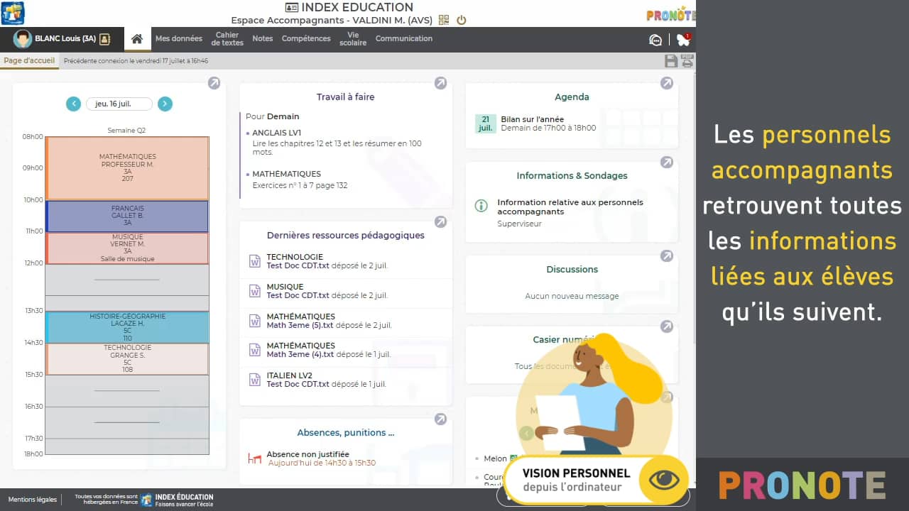Log out with the power icon
Screen dimensions: 909x511
coord(462,20)
